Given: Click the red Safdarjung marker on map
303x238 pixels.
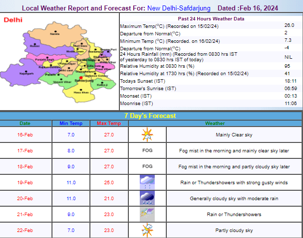Looking at the screenshot, I should [81, 78].
